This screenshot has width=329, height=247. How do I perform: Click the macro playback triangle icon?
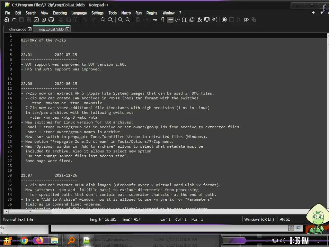(x=239, y=20)
